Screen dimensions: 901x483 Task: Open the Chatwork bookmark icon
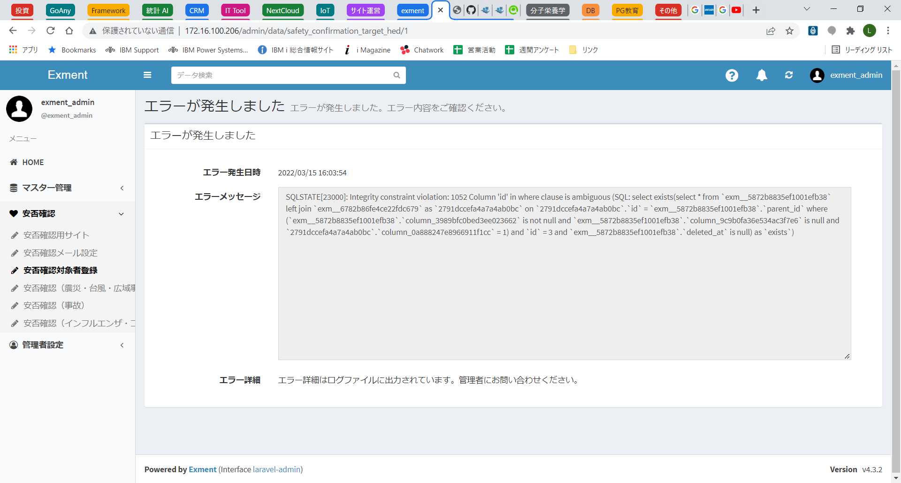tap(405, 50)
